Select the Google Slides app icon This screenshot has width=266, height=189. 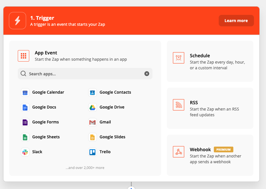pyautogui.click(x=92, y=137)
